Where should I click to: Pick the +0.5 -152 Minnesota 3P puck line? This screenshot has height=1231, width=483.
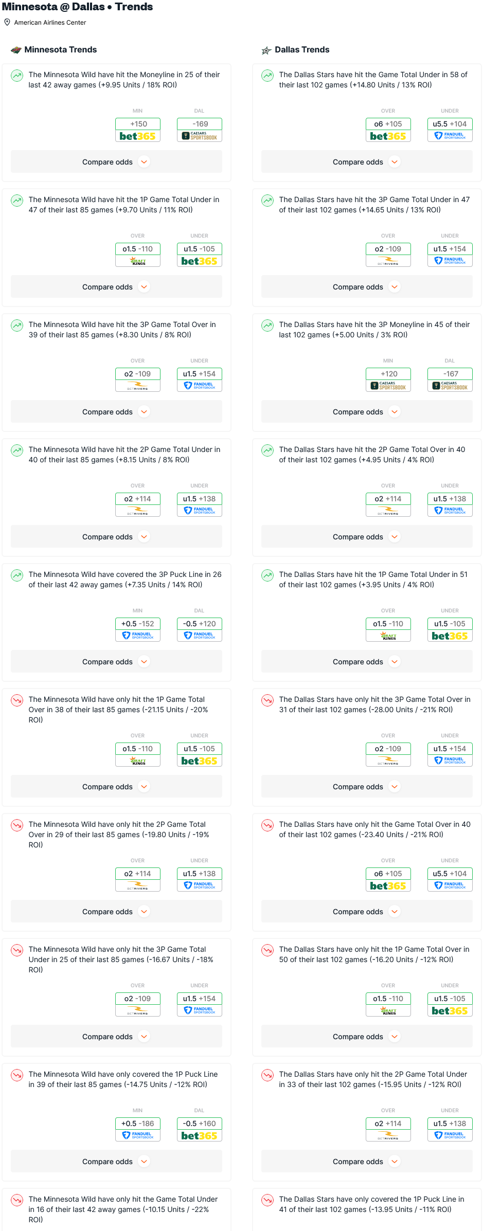point(138,624)
